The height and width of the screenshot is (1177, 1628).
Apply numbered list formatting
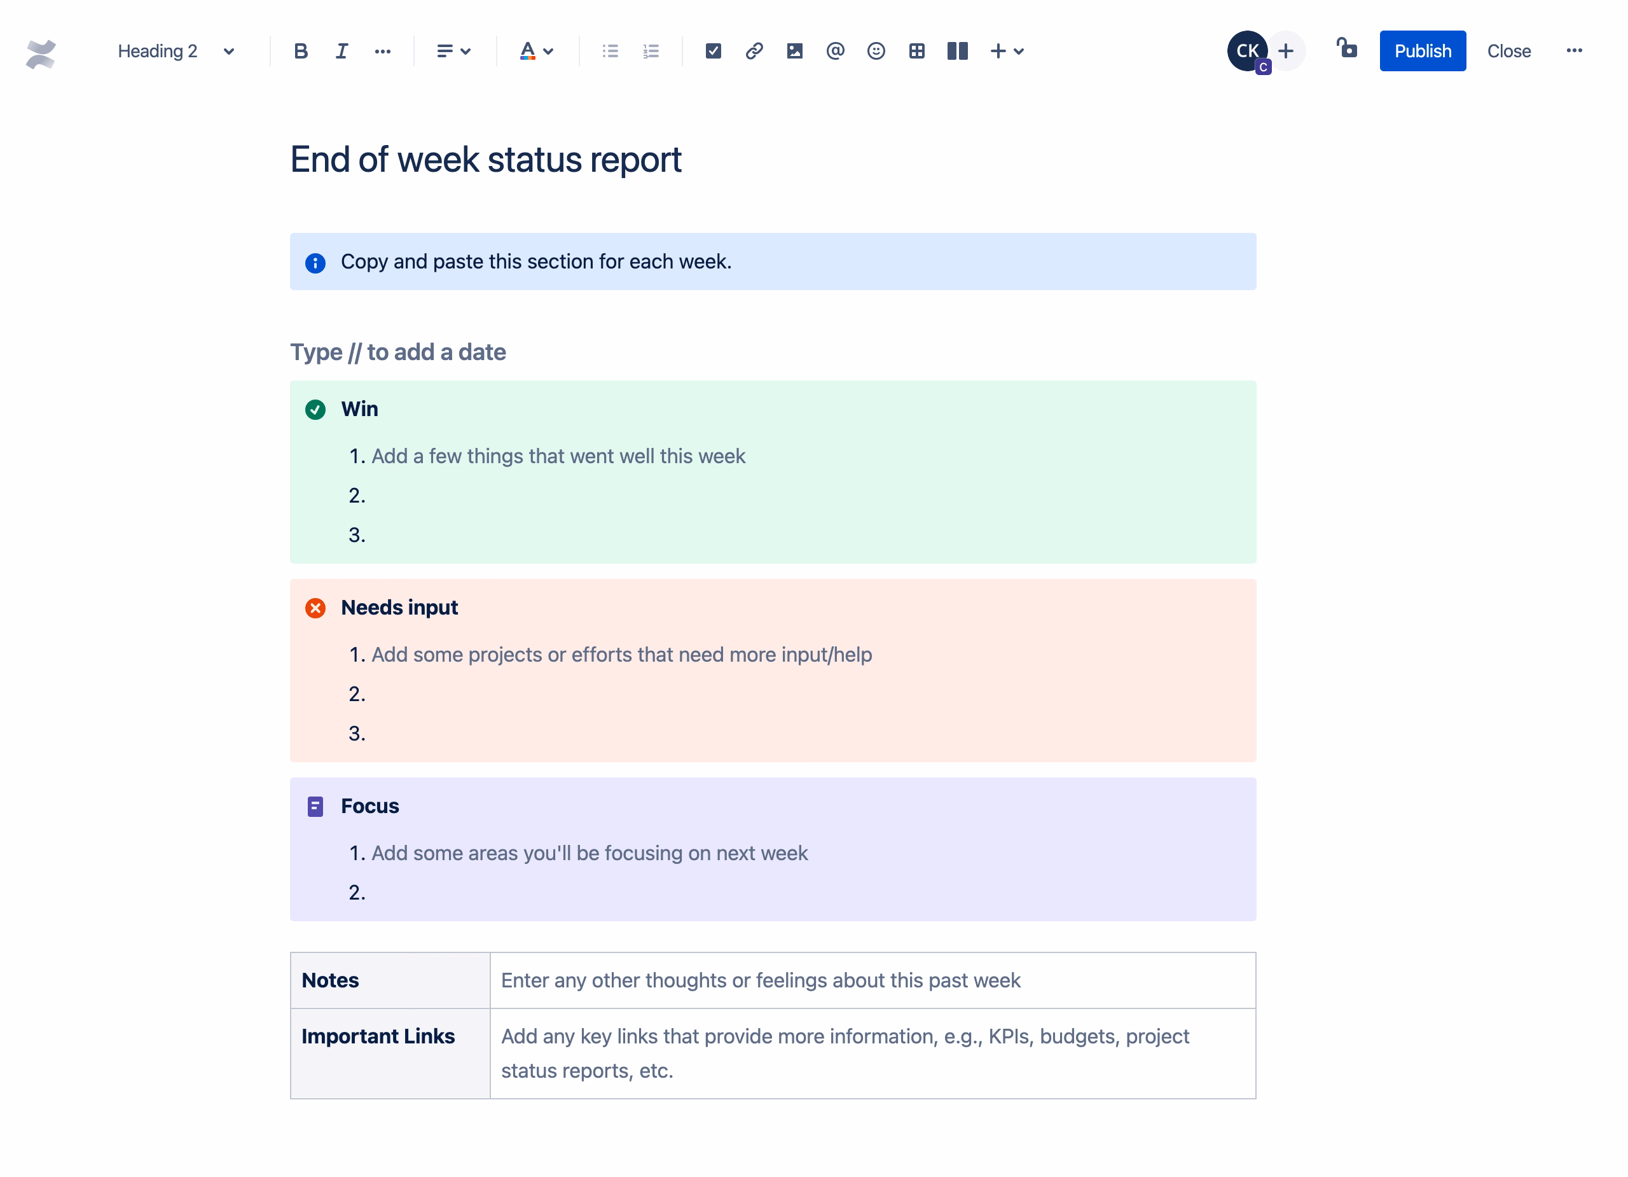[651, 51]
